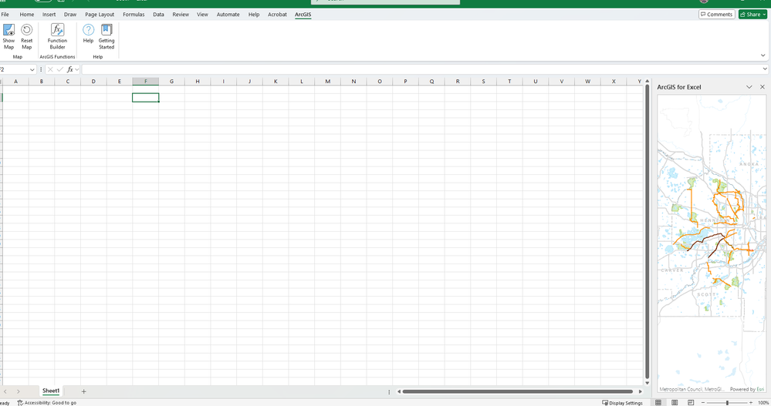Open the Name Box dropdown
771x406 pixels.
[x=32, y=69]
